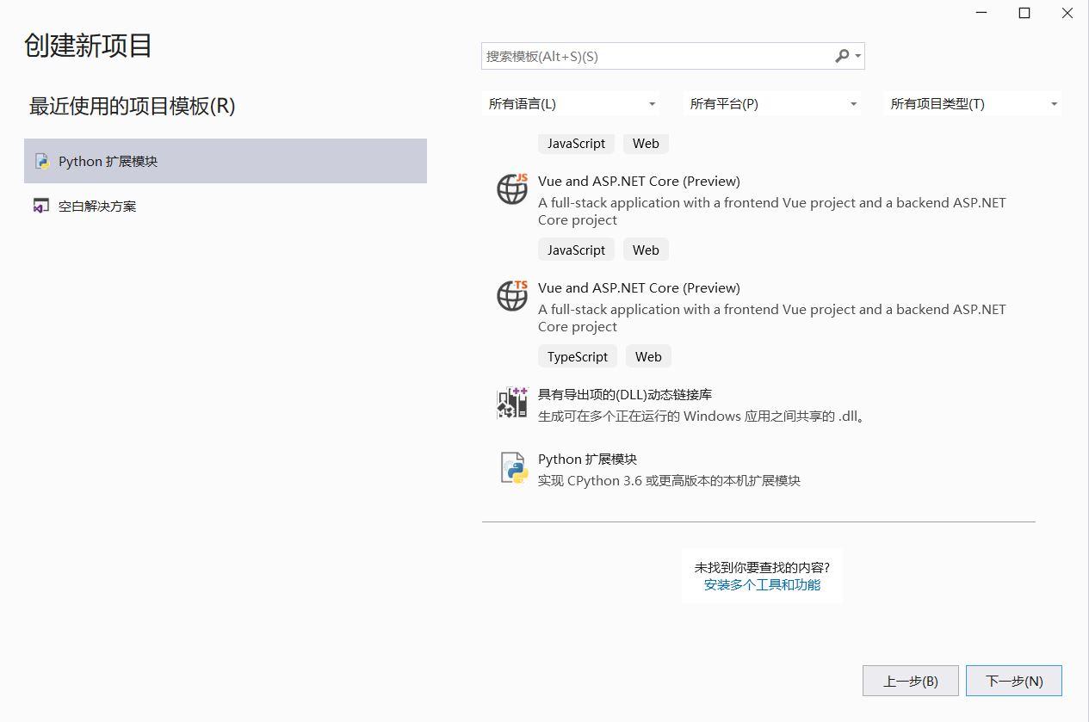Click the solution icon beside 空白解决方案
Screen dimensions: 1089x722
coord(41,206)
